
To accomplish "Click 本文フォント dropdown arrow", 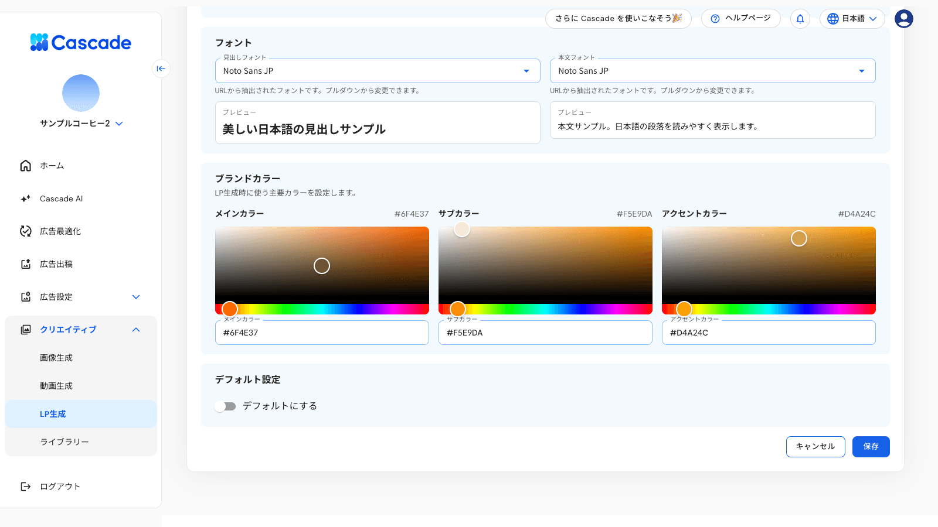I will (862, 71).
